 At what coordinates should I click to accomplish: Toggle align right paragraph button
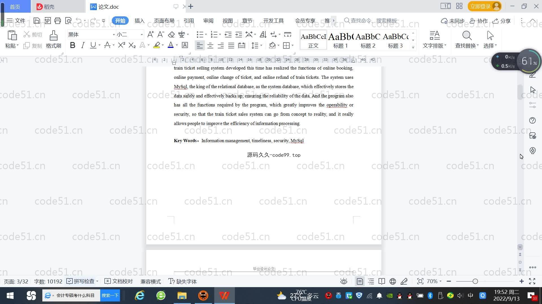221,45
